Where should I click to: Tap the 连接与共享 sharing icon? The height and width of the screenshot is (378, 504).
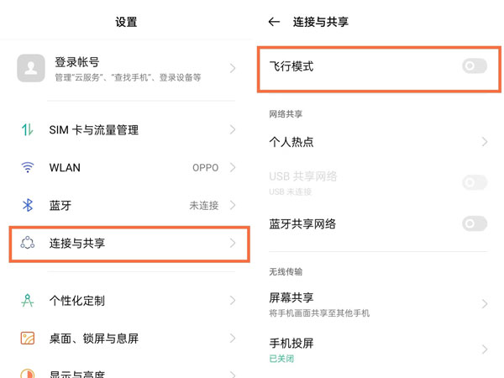tap(28, 244)
